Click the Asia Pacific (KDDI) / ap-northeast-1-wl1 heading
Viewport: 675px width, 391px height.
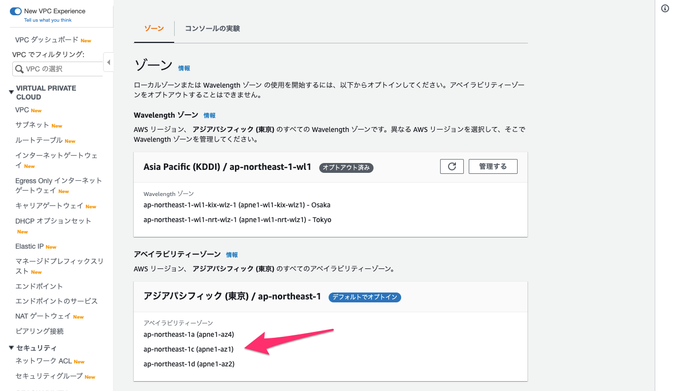coord(227,167)
